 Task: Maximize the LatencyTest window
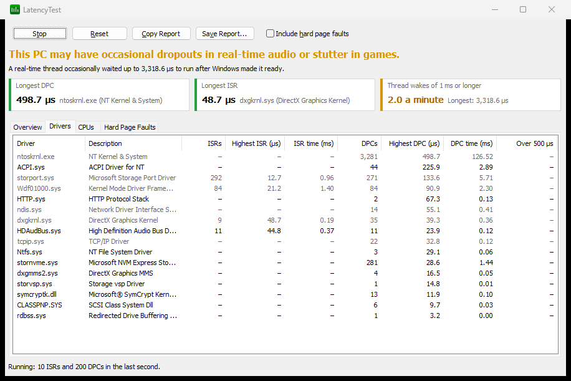tap(523, 9)
